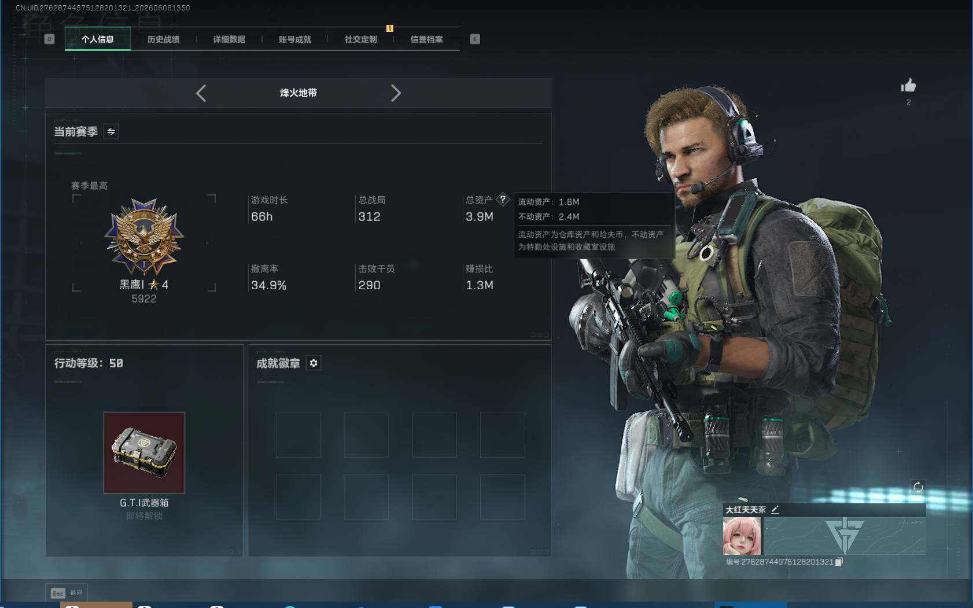The width and height of the screenshot is (973, 608).
Task: Click the 即将解锁 text under the weapon case
Action: click(x=144, y=515)
